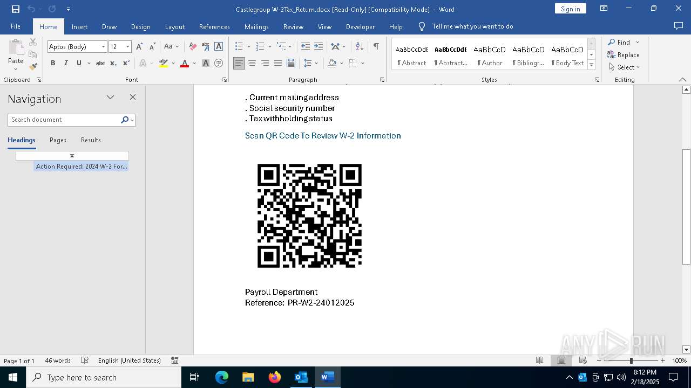Toggle Italic formatting

click(x=66, y=63)
